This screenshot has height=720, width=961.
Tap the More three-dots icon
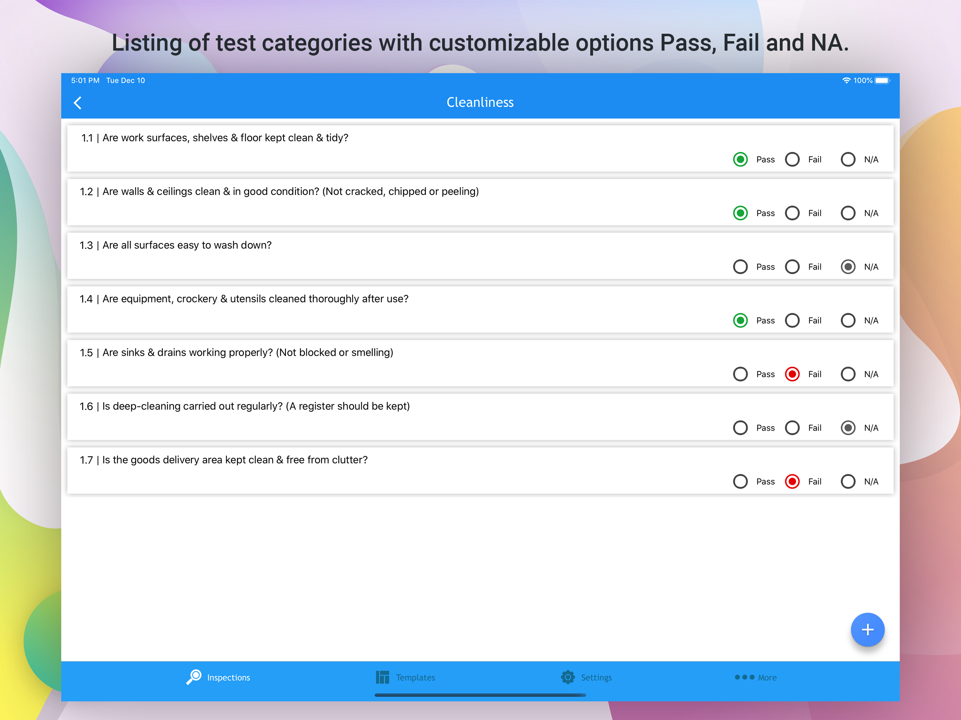(744, 677)
